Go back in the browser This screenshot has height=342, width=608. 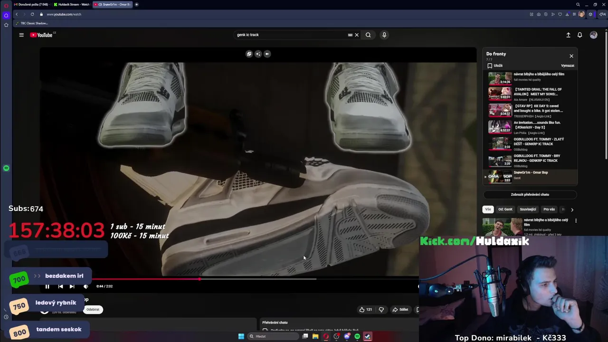[x=17, y=14]
